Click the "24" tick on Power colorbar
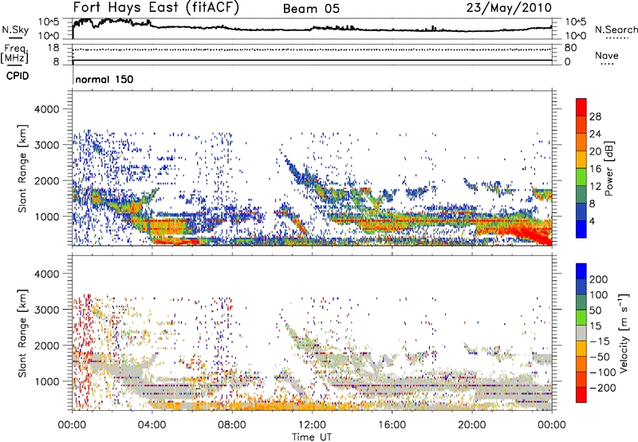This screenshot has width=638, height=442. [595, 134]
